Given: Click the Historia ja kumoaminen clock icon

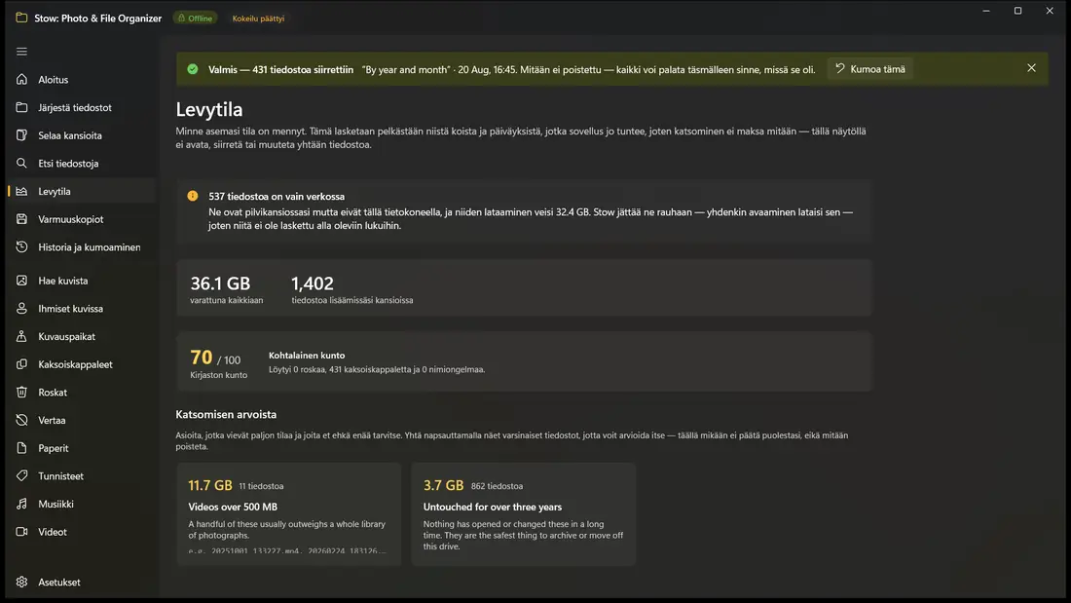Looking at the screenshot, I should tap(21, 246).
